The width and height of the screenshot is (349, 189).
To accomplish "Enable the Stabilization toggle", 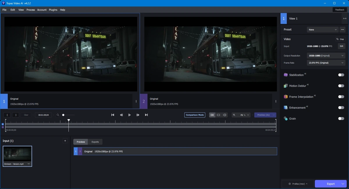I will tap(341, 75).
